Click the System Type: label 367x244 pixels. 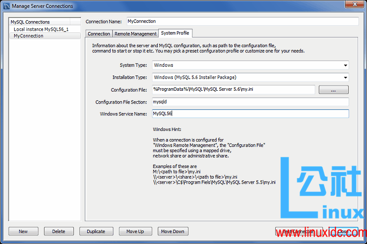pos(133,65)
